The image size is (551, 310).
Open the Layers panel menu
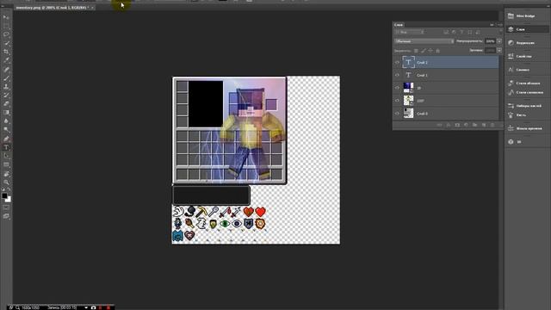[499, 25]
